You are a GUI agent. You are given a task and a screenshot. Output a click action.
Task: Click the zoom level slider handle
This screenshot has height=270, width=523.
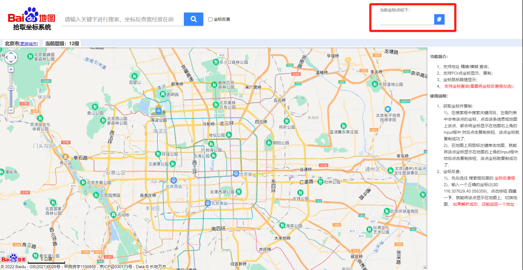[11, 89]
